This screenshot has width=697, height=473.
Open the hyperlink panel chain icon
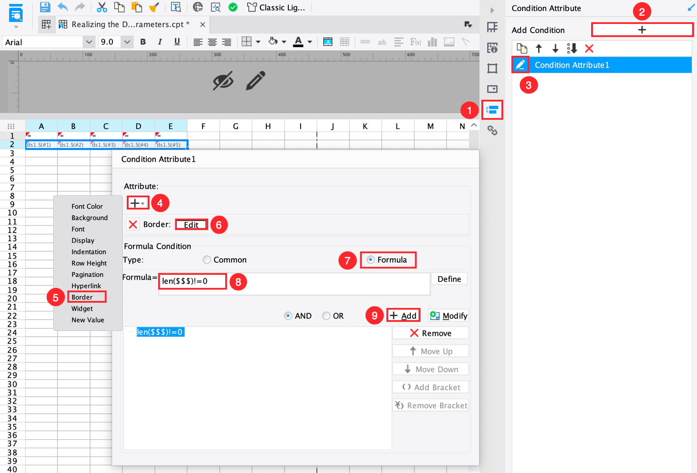pos(492,130)
